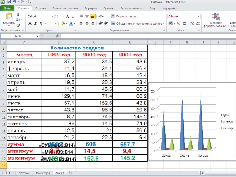The image size is (236, 177).
Task: Click the Format Painter brush icon
Action: tap(18, 25)
